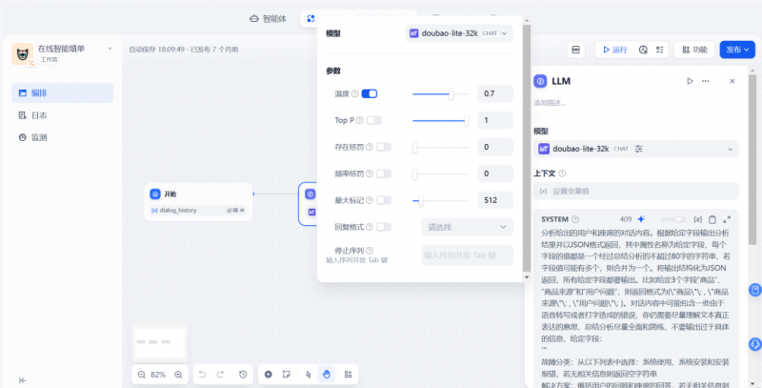Click the 设置变量值 context field
Screen dimensions: 762x388
pos(636,191)
